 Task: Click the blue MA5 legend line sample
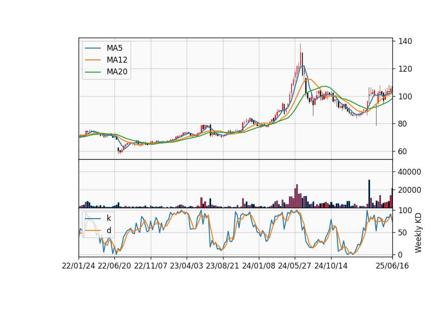[93, 48]
